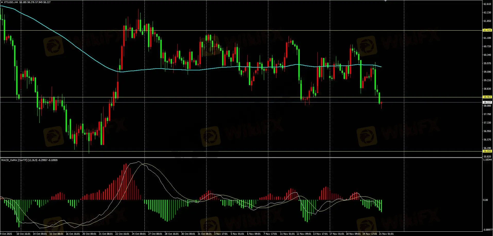Screen dimensions: 493x236
Task: Click the 62.610 price scale value
Action: [x=487, y=4]
